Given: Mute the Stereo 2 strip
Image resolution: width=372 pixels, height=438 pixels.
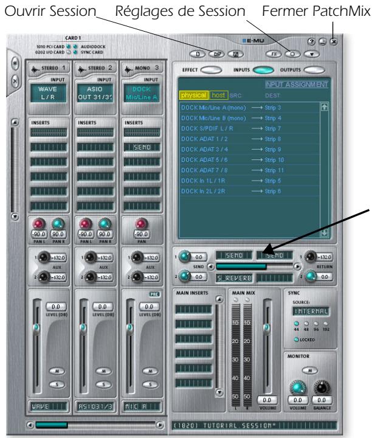Looking at the screenshot, I should (103, 371).
